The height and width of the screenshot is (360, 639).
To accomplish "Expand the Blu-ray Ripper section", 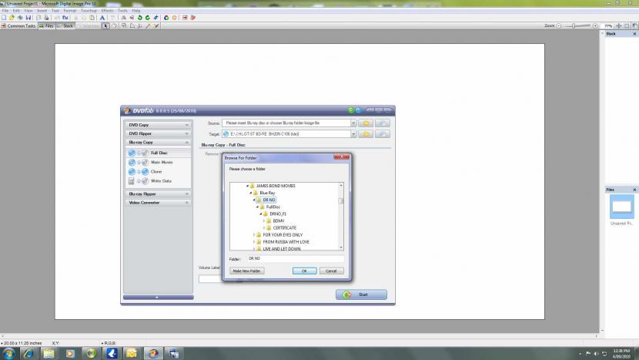I will point(158,194).
